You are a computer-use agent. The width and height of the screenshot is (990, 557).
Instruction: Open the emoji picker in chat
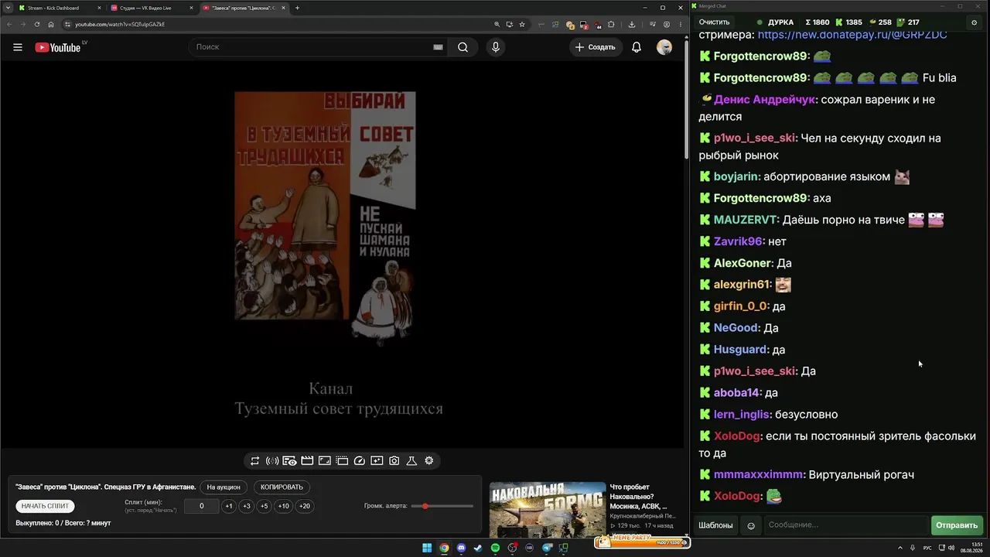750,526
